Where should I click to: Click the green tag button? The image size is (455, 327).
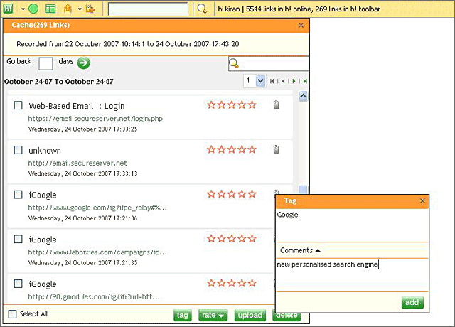[x=183, y=315]
